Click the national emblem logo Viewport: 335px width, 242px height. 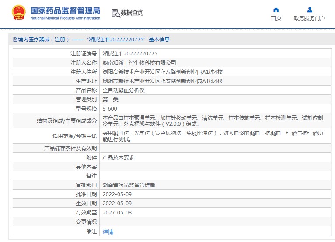click(19, 13)
